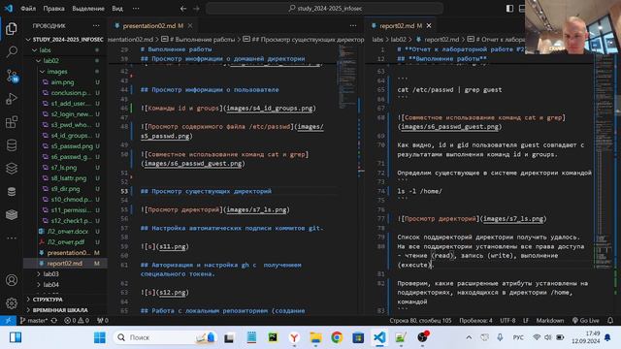Click the right editor minimap

(x=605, y=162)
